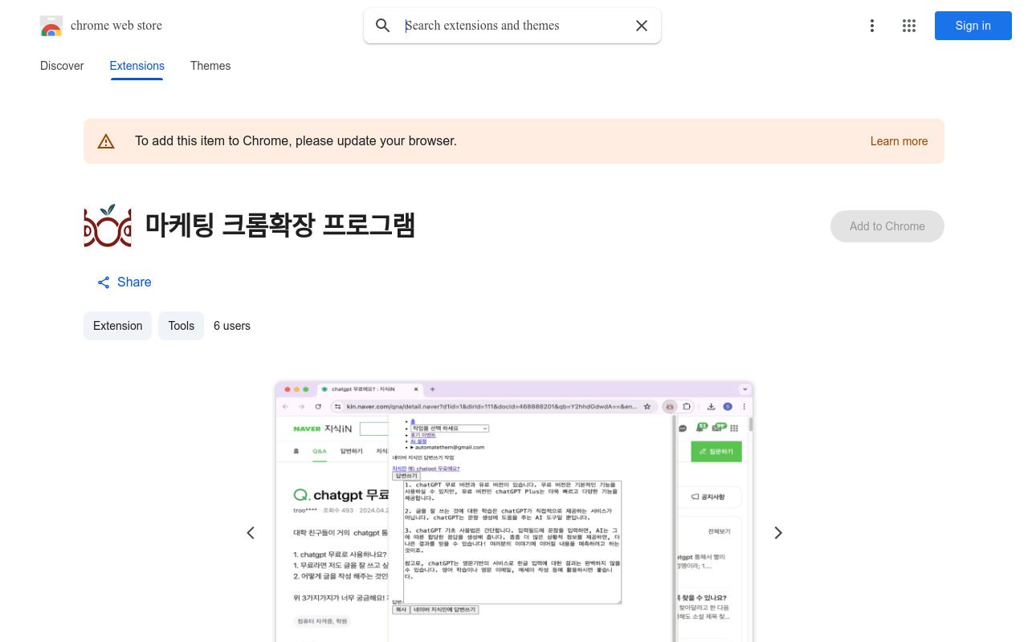Select the Extensions tab
The image size is (1028, 642).
(x=137, y=66)
